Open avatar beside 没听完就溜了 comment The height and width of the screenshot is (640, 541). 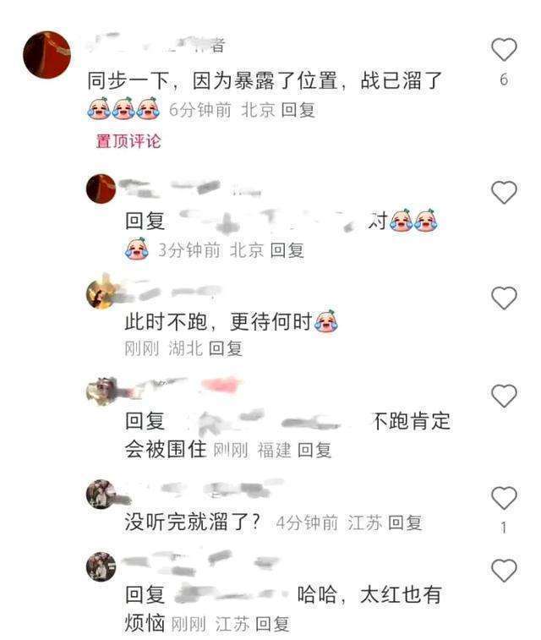101,495
